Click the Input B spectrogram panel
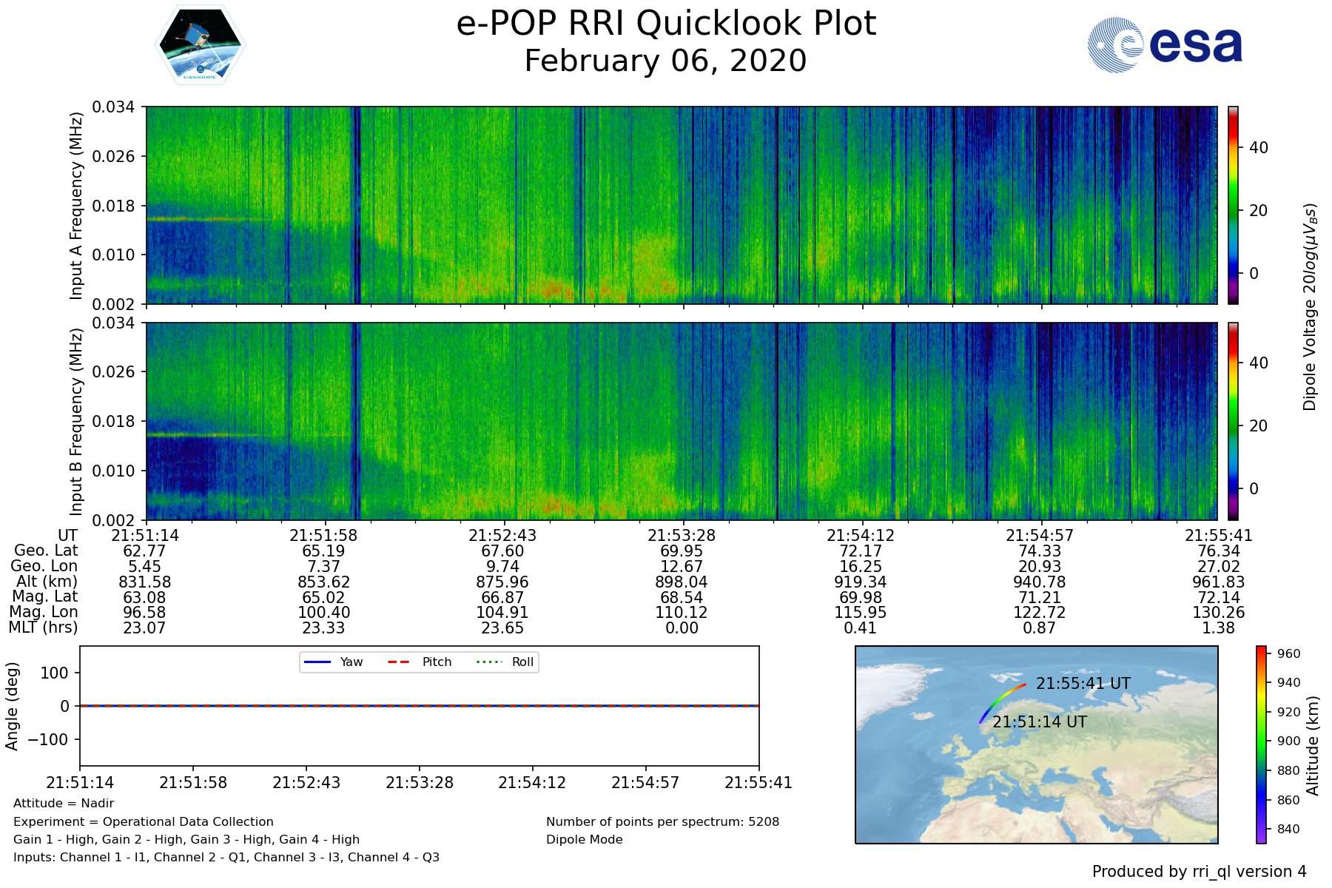1332x888 pixels. pyautogui.click(x=681, y=421)
